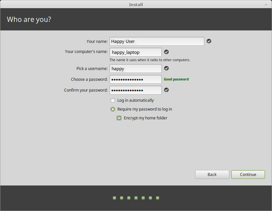Click the checkmark icon beside the username field
Image resolution: width=272 pixels, height=211 pixels.
pos(166,68)
